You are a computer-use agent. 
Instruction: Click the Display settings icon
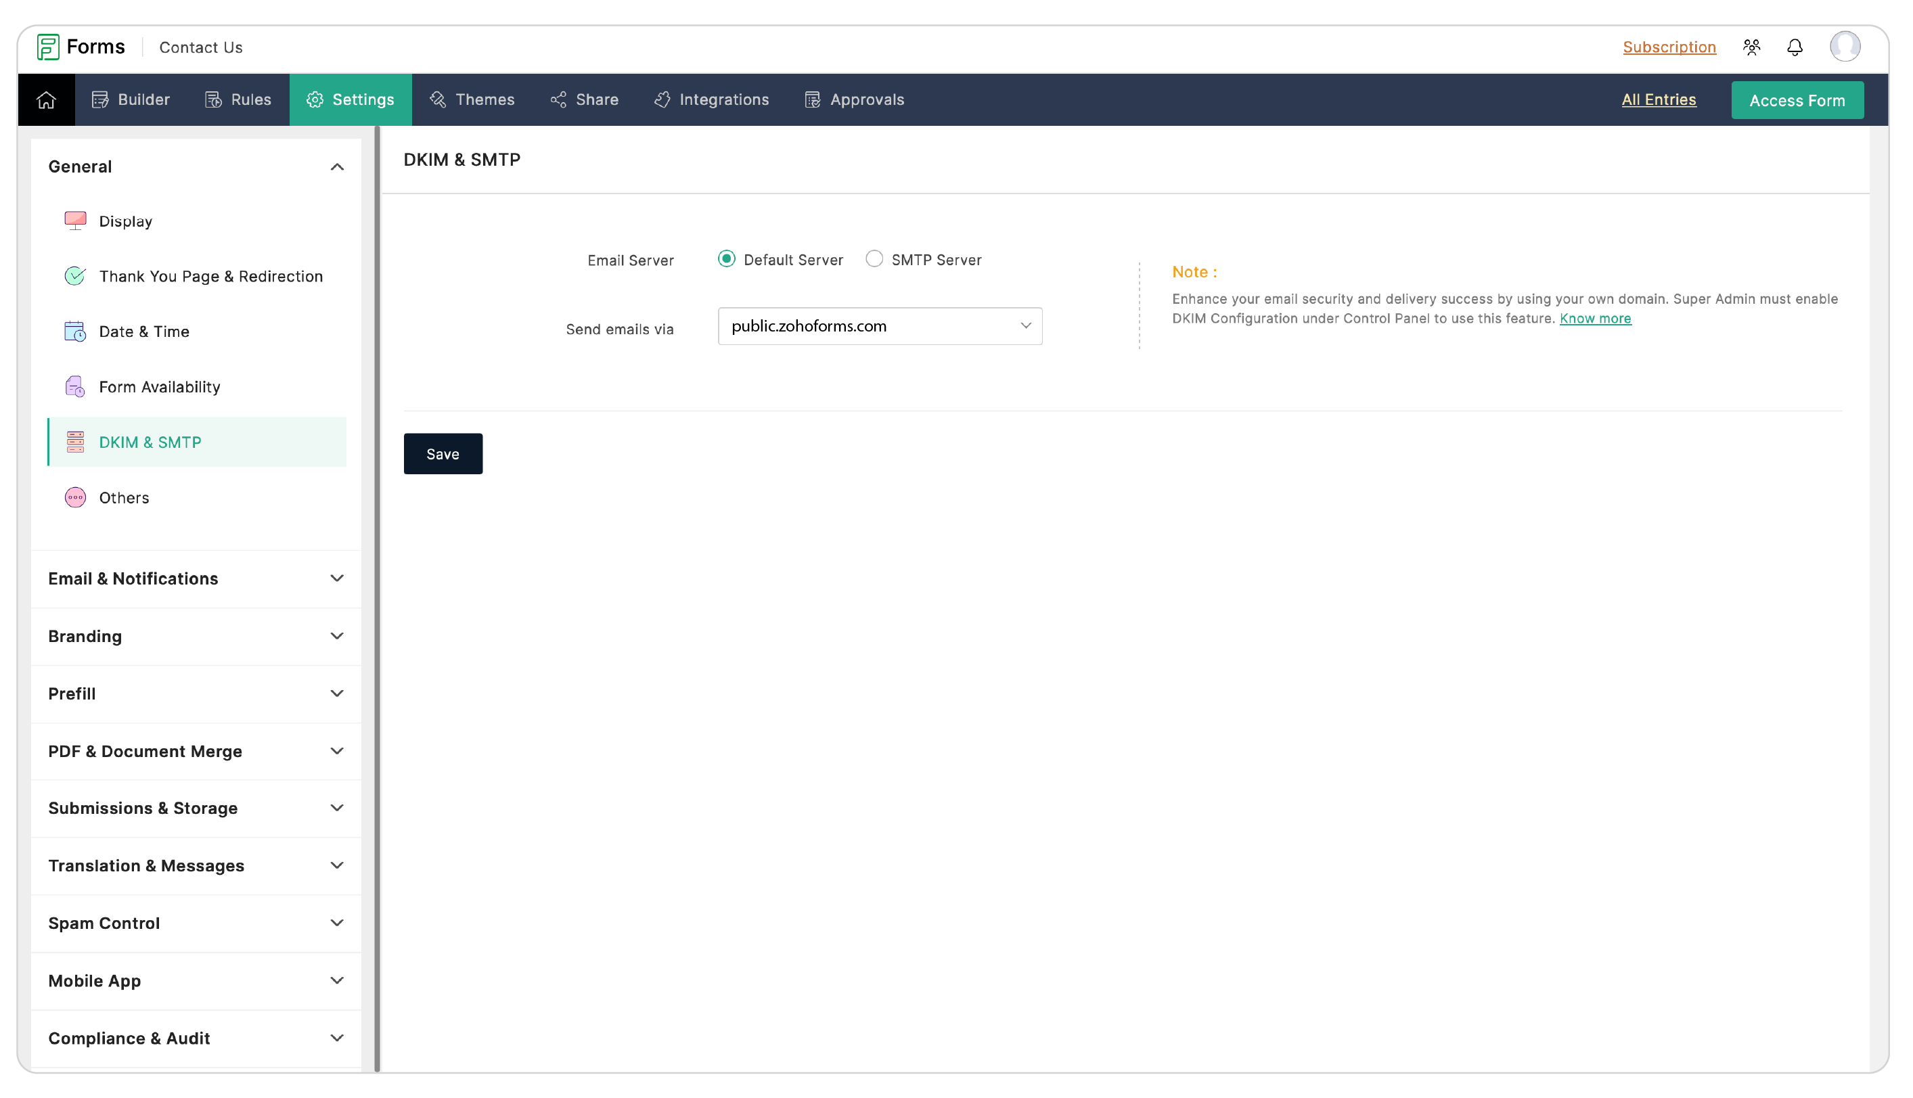(75, 221)
